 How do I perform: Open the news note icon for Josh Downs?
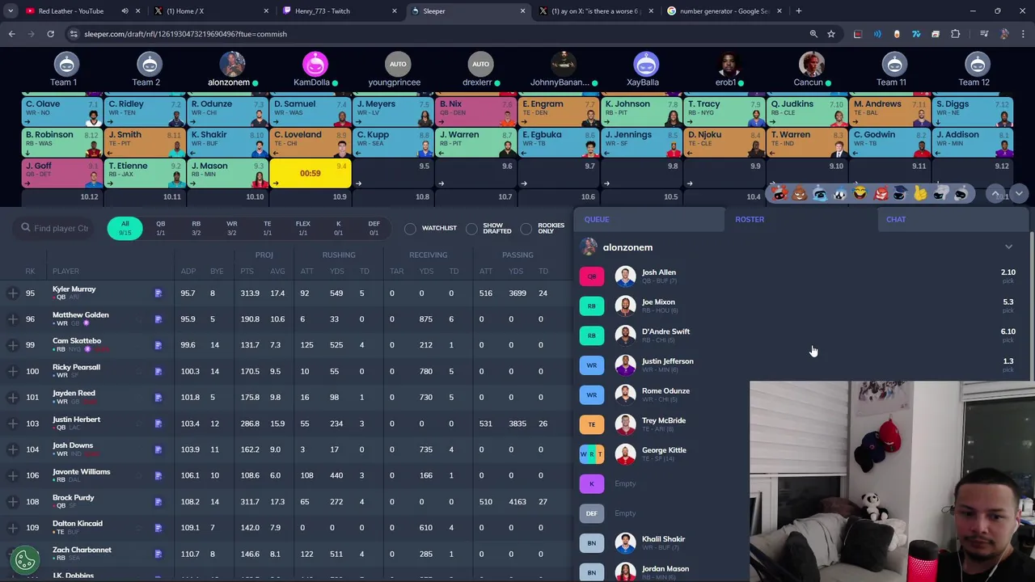point(158,449)
